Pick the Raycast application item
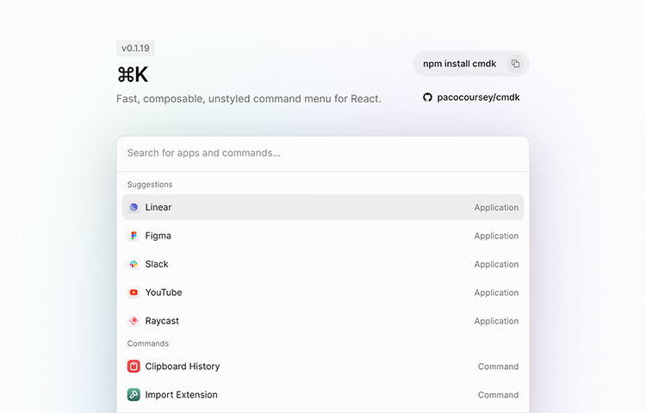 click(323, 321)
